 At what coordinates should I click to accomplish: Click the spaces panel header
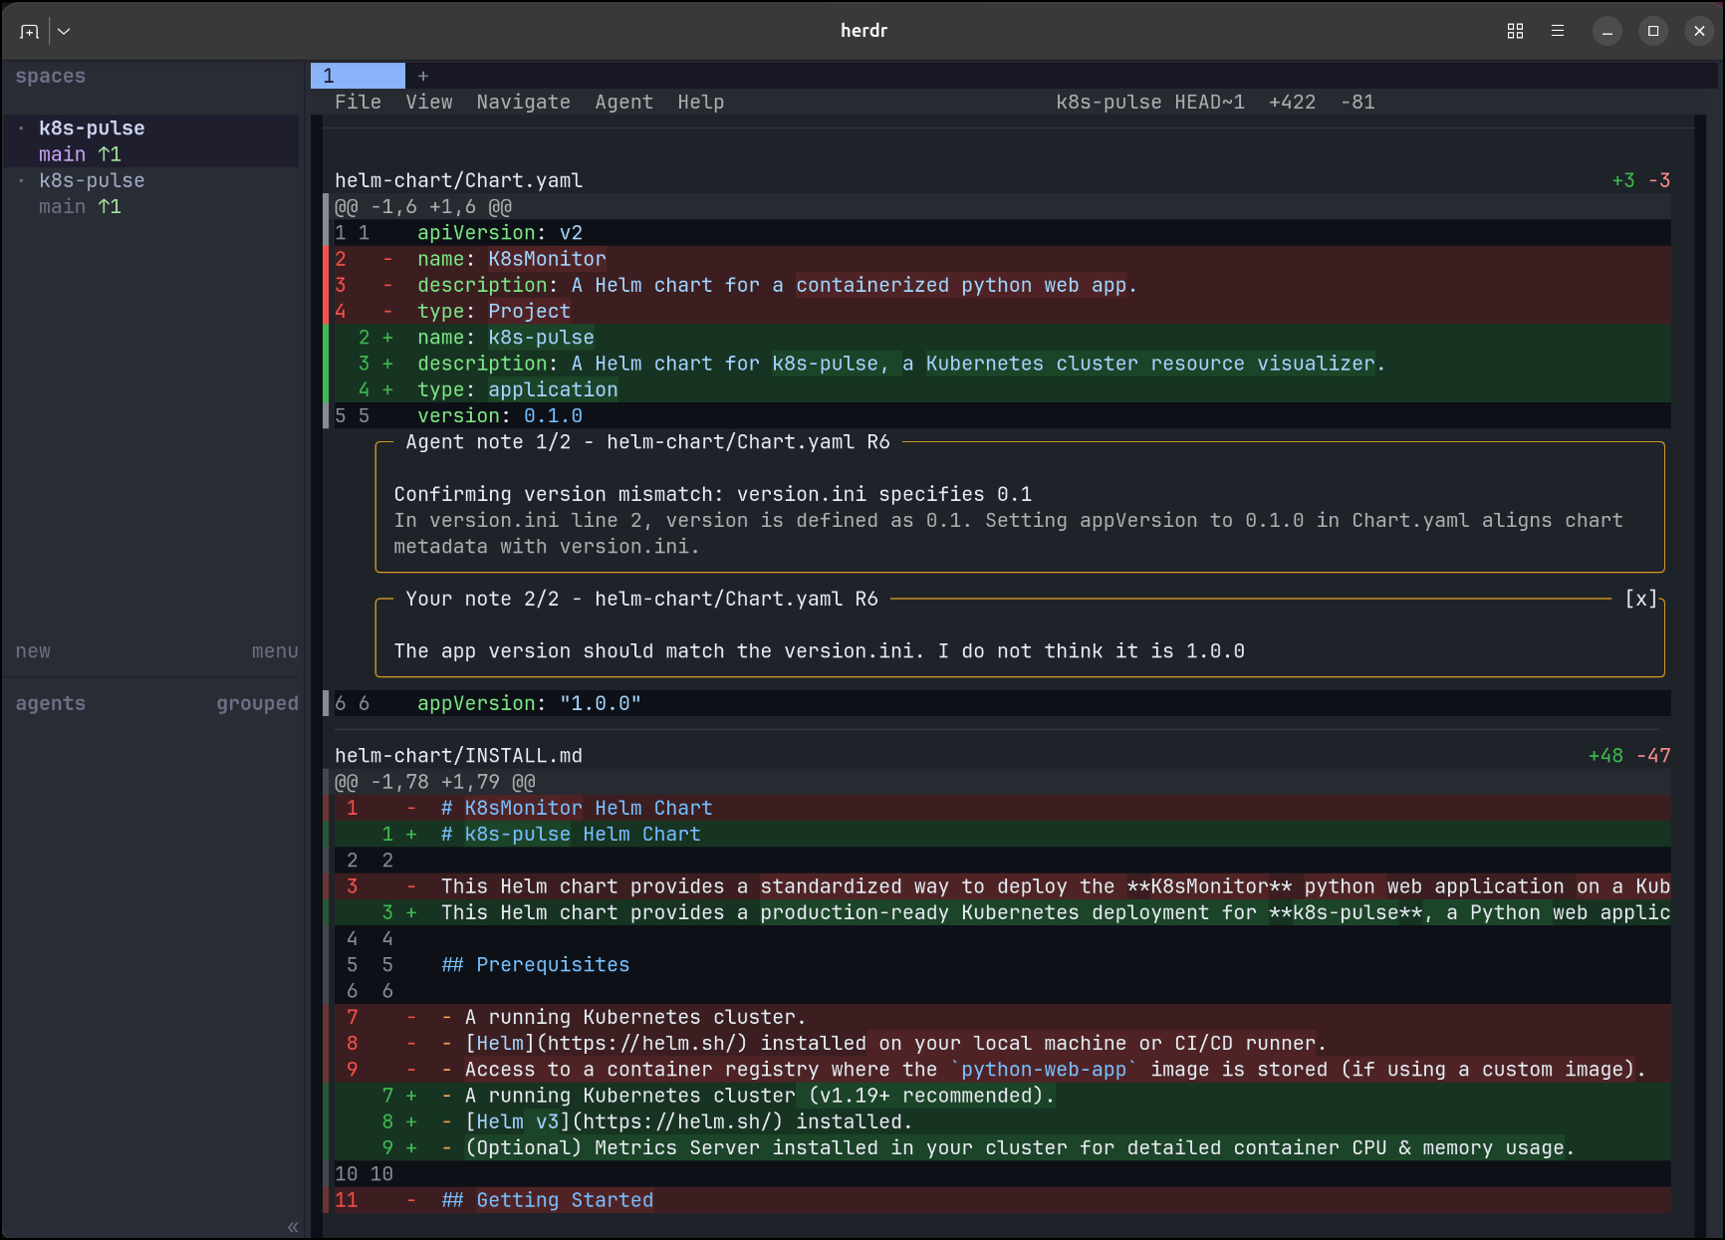click(51, 76)
